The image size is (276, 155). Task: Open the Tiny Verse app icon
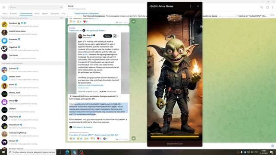4,118
